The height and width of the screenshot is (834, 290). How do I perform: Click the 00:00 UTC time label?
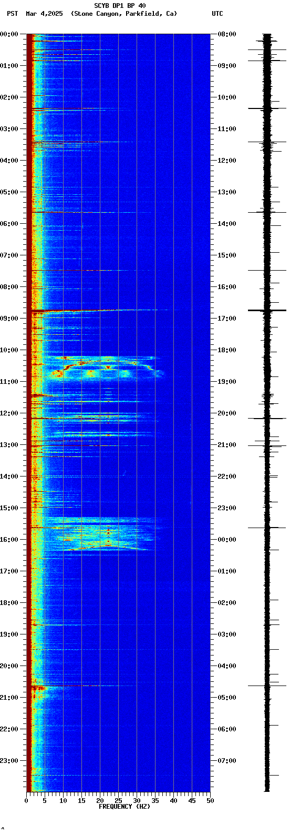click(x=227, y=540)
